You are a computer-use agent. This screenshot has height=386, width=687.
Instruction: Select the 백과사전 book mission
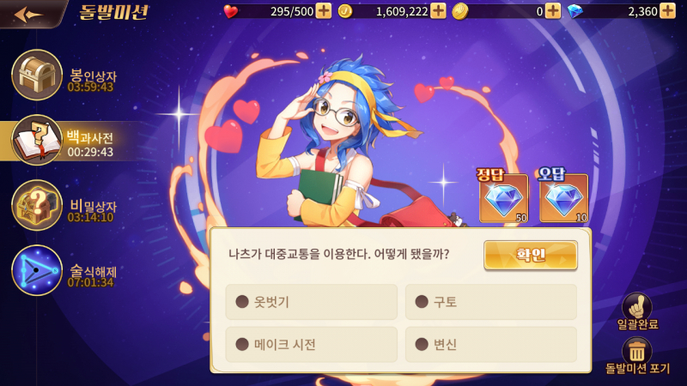pyautogui.click(x=37, y=140)
